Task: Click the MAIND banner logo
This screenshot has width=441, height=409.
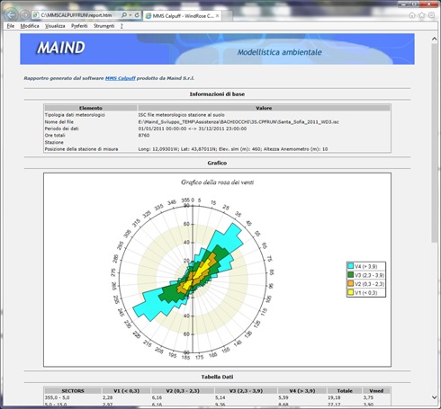Action: (61, 48)
